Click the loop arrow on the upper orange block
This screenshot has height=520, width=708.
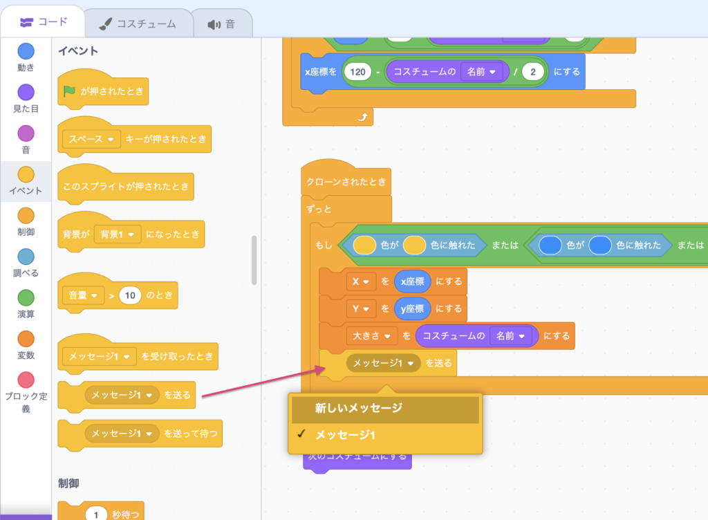pyautogui.click(x=362, y=118)
